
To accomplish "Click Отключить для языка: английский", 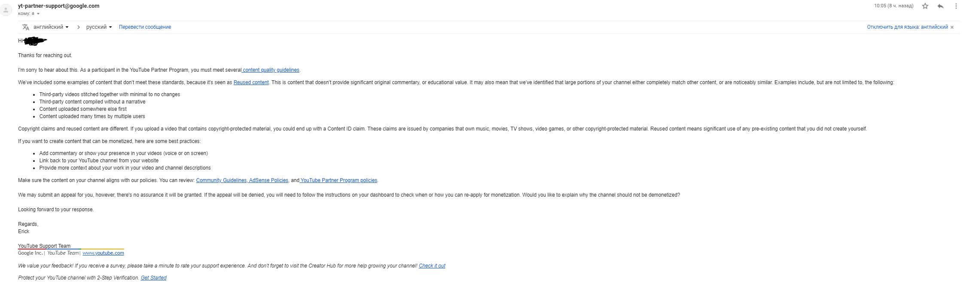I will click(x=907, y=27).
